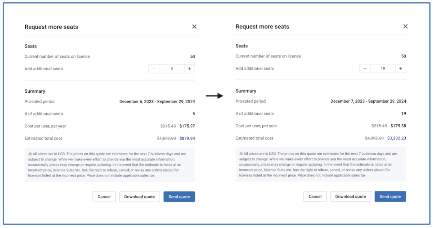Cancel the right seat request
434x228 pixels.
315,196
